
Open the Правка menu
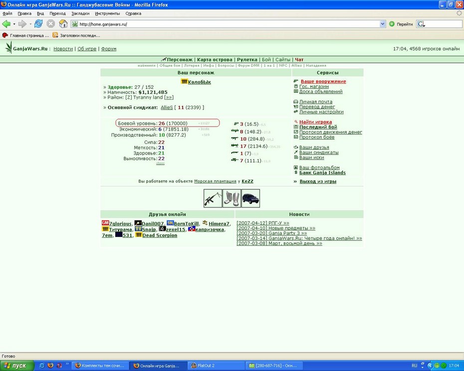click(24, 13)
